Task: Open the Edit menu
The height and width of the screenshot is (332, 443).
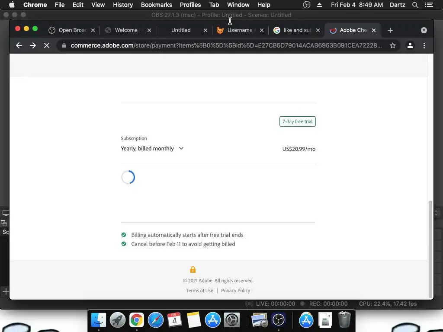Action: pyautogui.click(x=78, y=5)
